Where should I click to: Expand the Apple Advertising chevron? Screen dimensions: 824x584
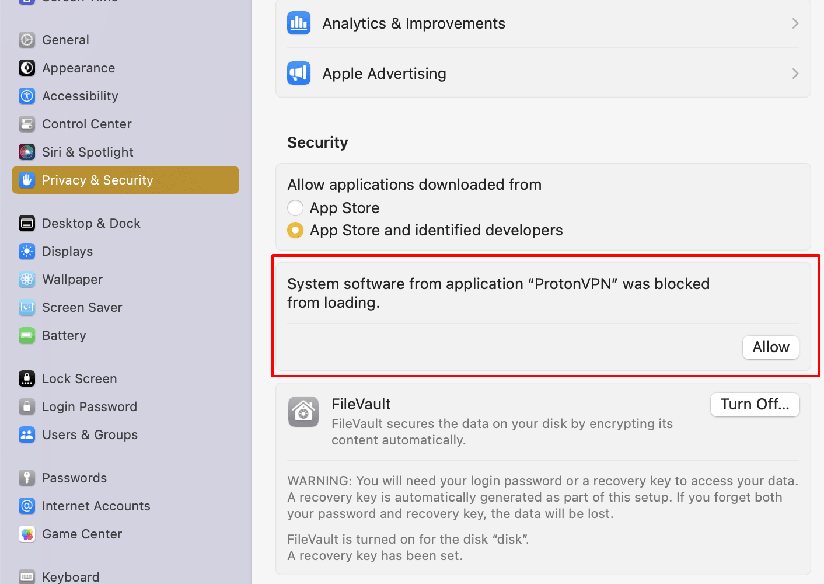795,74
